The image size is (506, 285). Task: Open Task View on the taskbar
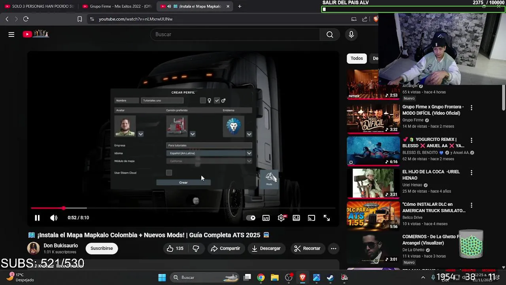(x=247, y=277)
